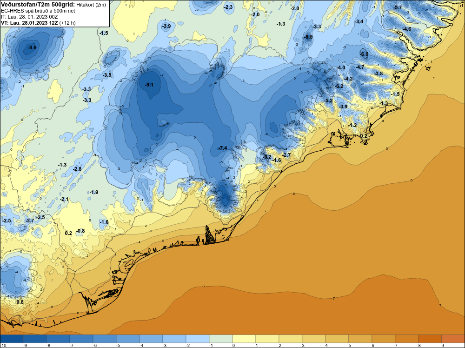Viewport: 465px width, 348px height.
Task: Click the Veðurstofan/T2m 500grid title
Action: coord(38,5)
